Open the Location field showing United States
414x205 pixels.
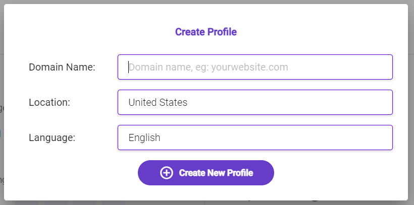(255, 102)
